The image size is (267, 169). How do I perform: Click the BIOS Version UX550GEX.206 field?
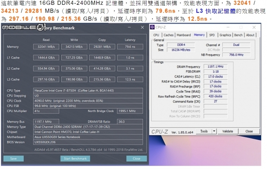tap(88, 142)
